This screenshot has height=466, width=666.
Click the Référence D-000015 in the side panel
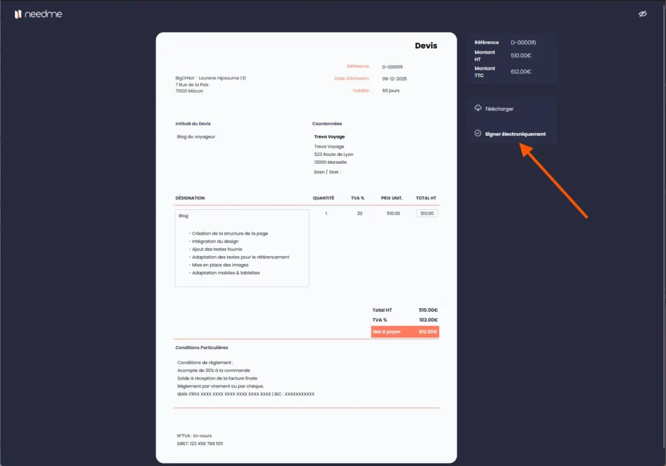(x=523, y=42)
